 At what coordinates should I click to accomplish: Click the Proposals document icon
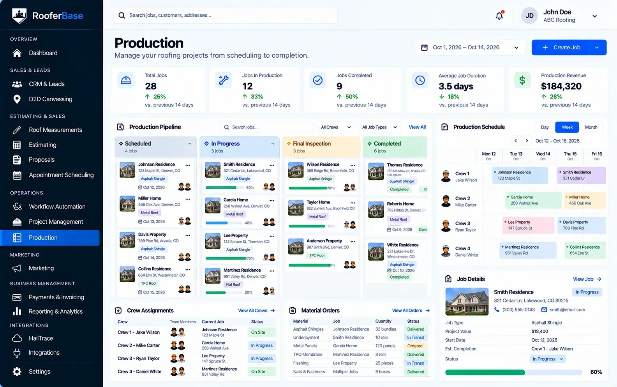pyautogui.click(x=17, y=160)
